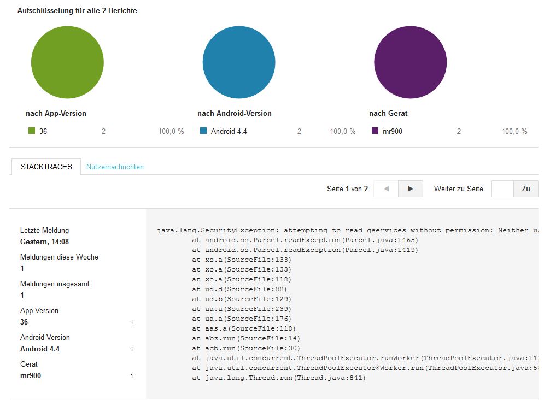Click the Letzte Meldung label
The width and height of the screenshot is (550, 400).
point(44,230)
